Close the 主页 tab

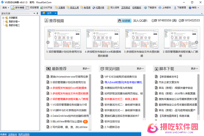(x=56, y=13)
